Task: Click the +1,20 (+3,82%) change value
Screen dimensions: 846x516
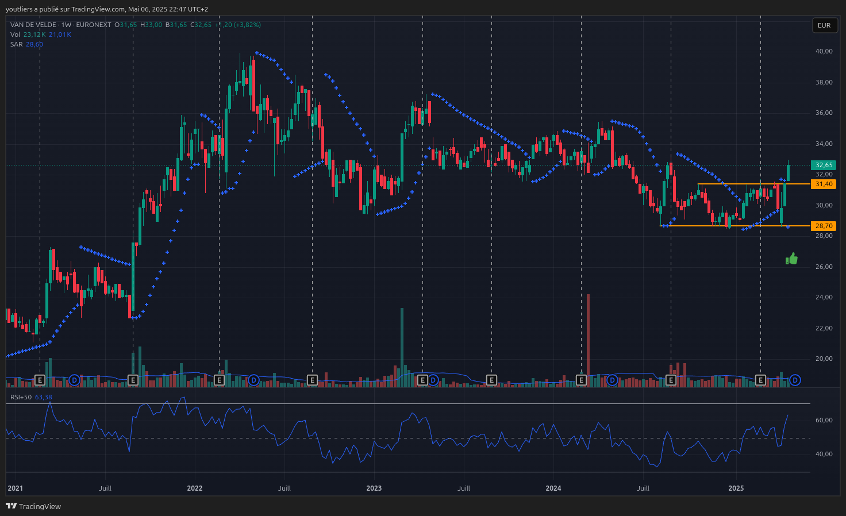Action: point(238,25)
